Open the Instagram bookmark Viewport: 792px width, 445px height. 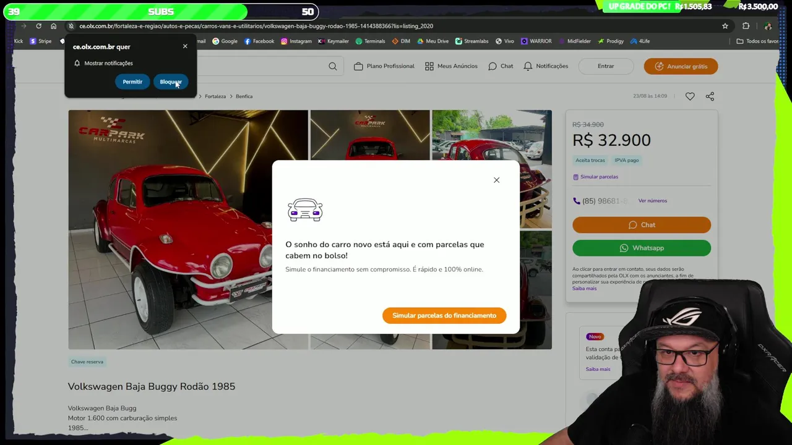[x=296, y=41]
